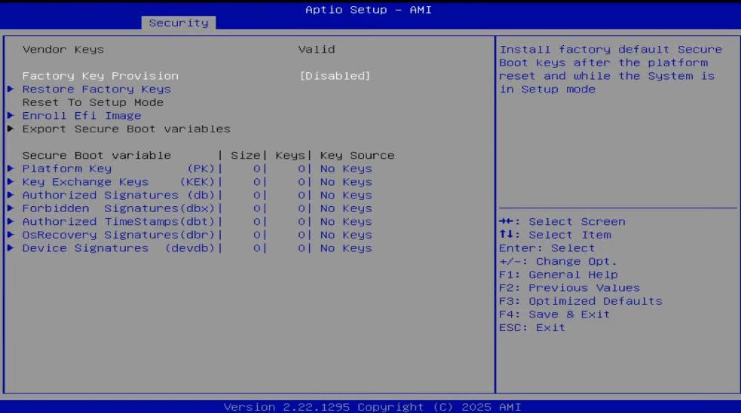The height and width of the screenshot is (413, 741).
Task: Click the Key Source column header
Action: 357,155
